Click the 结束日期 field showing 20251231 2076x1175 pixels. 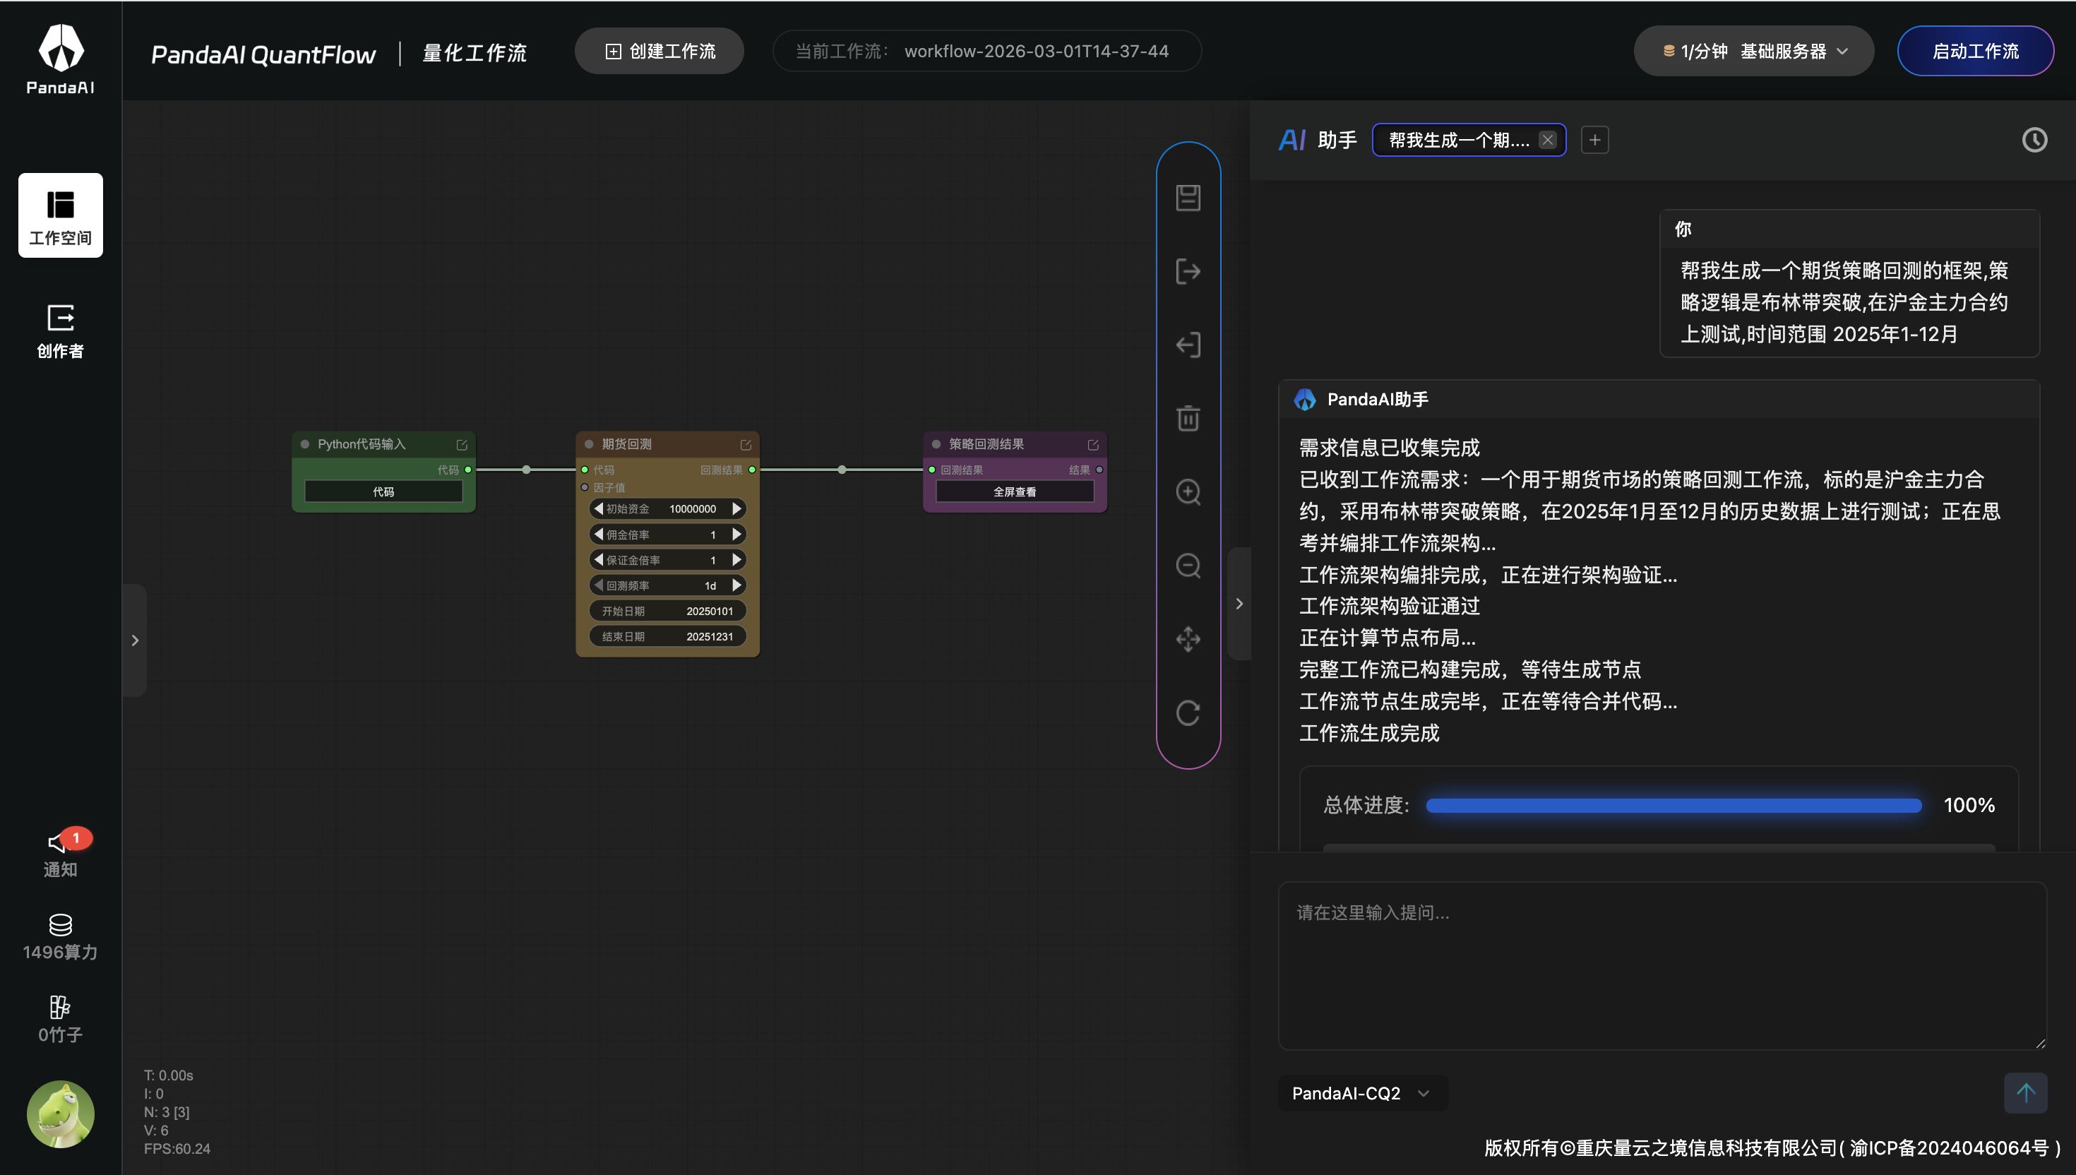pyautogui.click(x=667, y=636)
